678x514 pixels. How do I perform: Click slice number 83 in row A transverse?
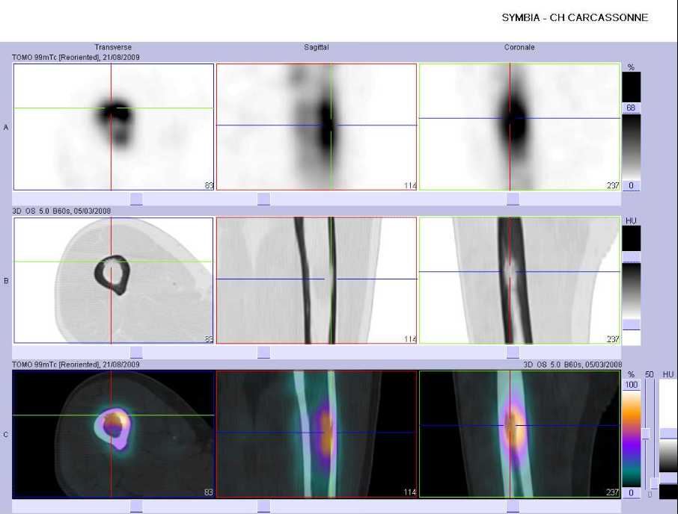pos(209,185)
